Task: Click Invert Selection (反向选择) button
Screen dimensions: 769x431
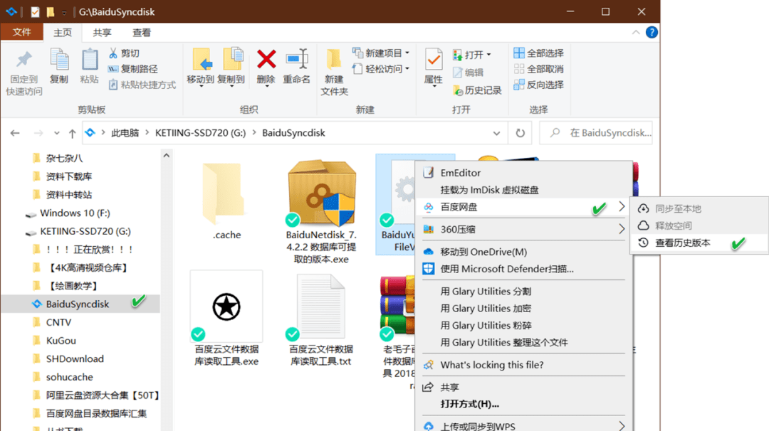Action: 538,85
